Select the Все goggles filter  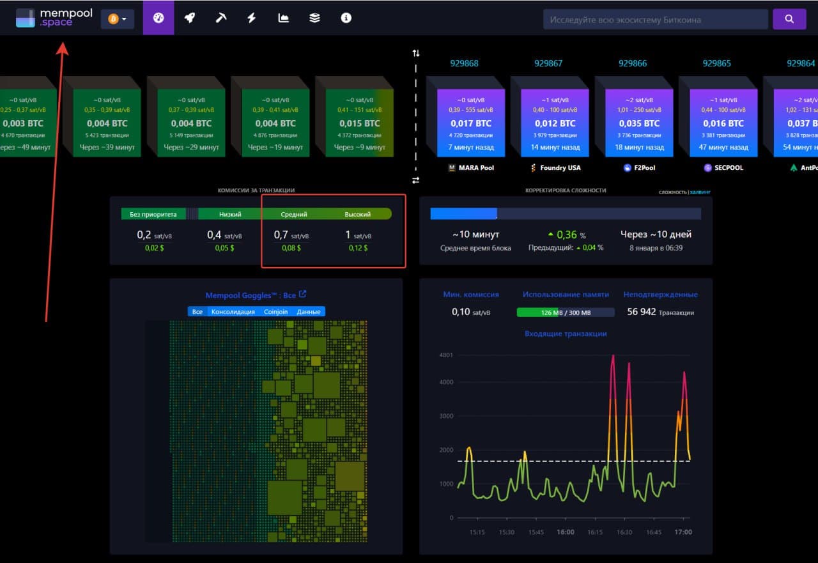[x=197, y=312]
